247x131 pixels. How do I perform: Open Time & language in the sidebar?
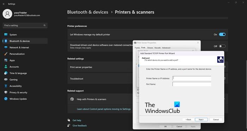click(25, 73)
